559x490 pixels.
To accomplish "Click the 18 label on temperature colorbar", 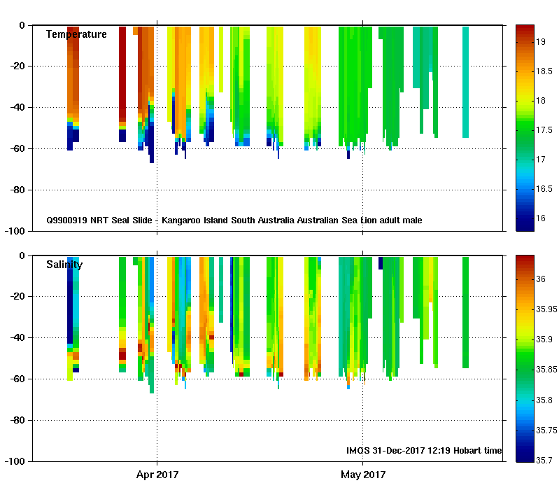I will tap(541, 101).
